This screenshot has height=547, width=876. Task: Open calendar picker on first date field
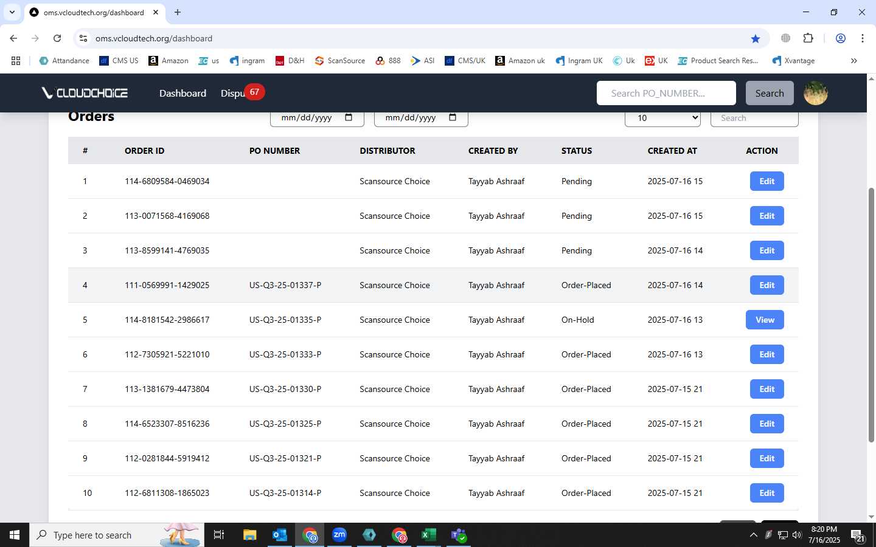[x=349, y=117]
